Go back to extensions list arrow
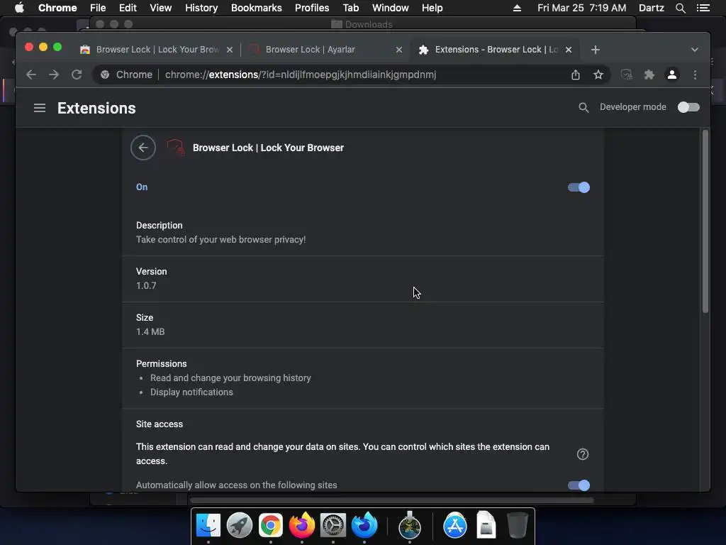The width and height of the screenshot is (726, 545). pos(143,148)
